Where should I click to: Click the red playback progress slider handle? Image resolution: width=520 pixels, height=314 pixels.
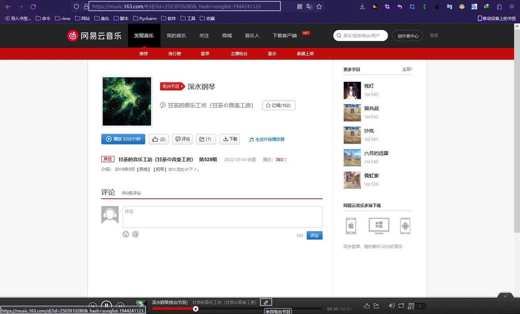(196, 309)
